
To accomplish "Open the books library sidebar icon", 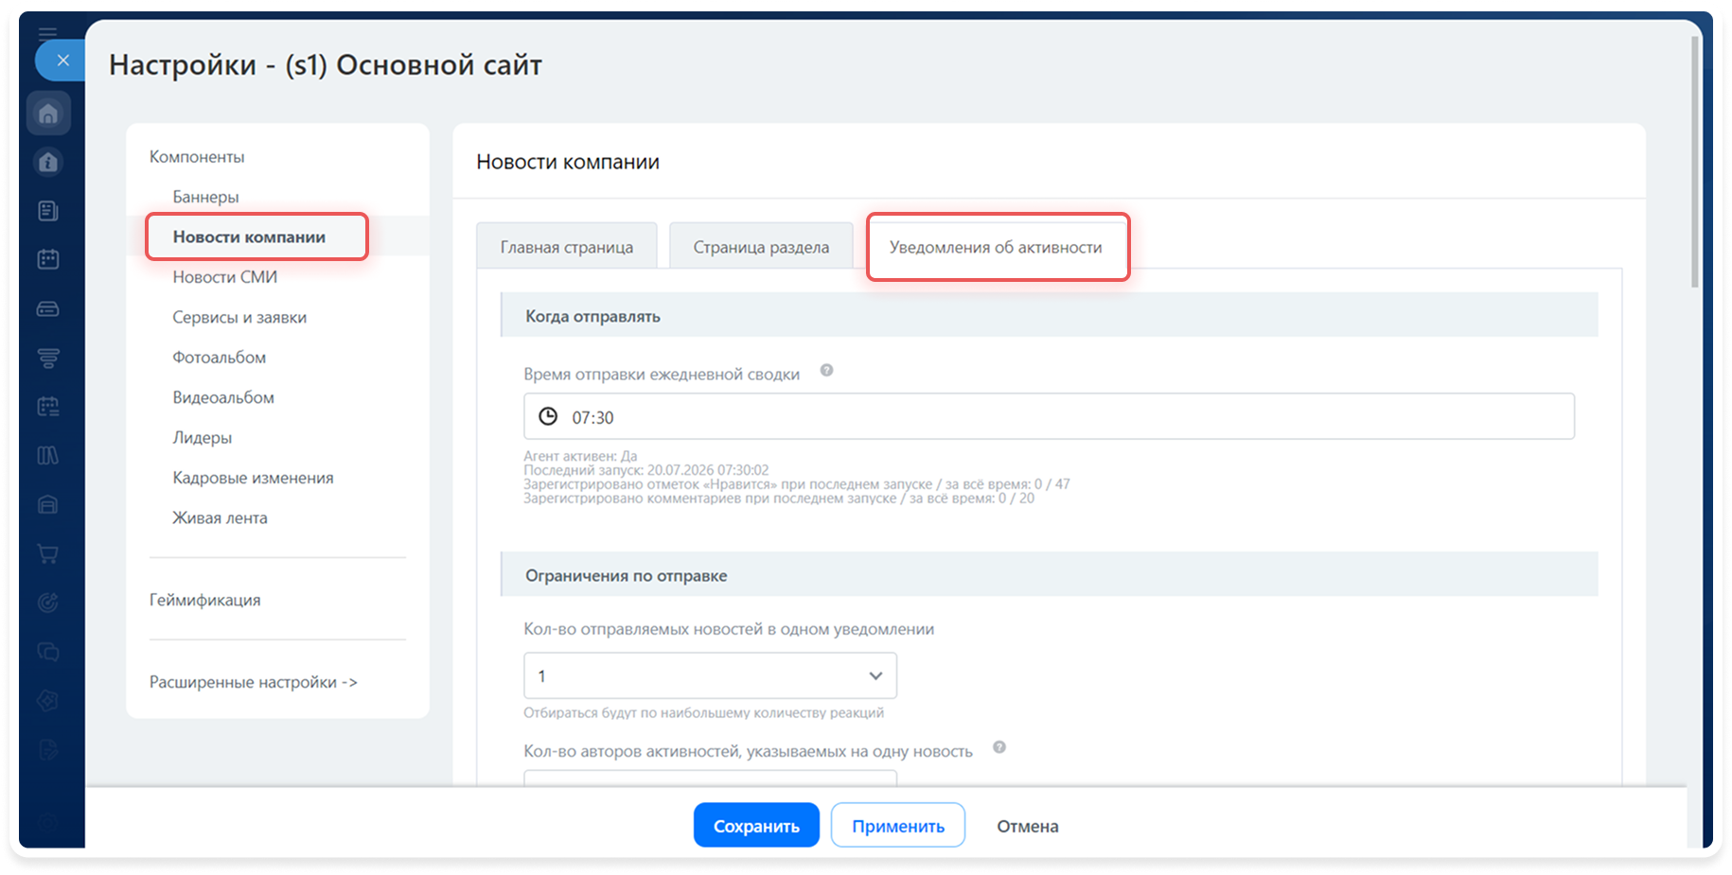I will [x=48, y=456].
